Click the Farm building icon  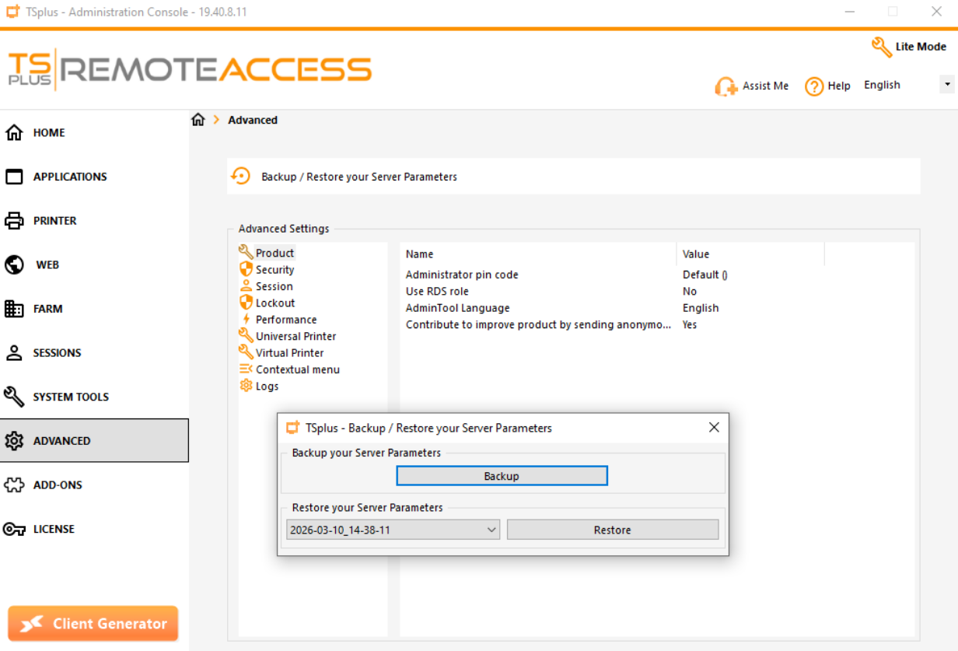(x=14, y=309)
